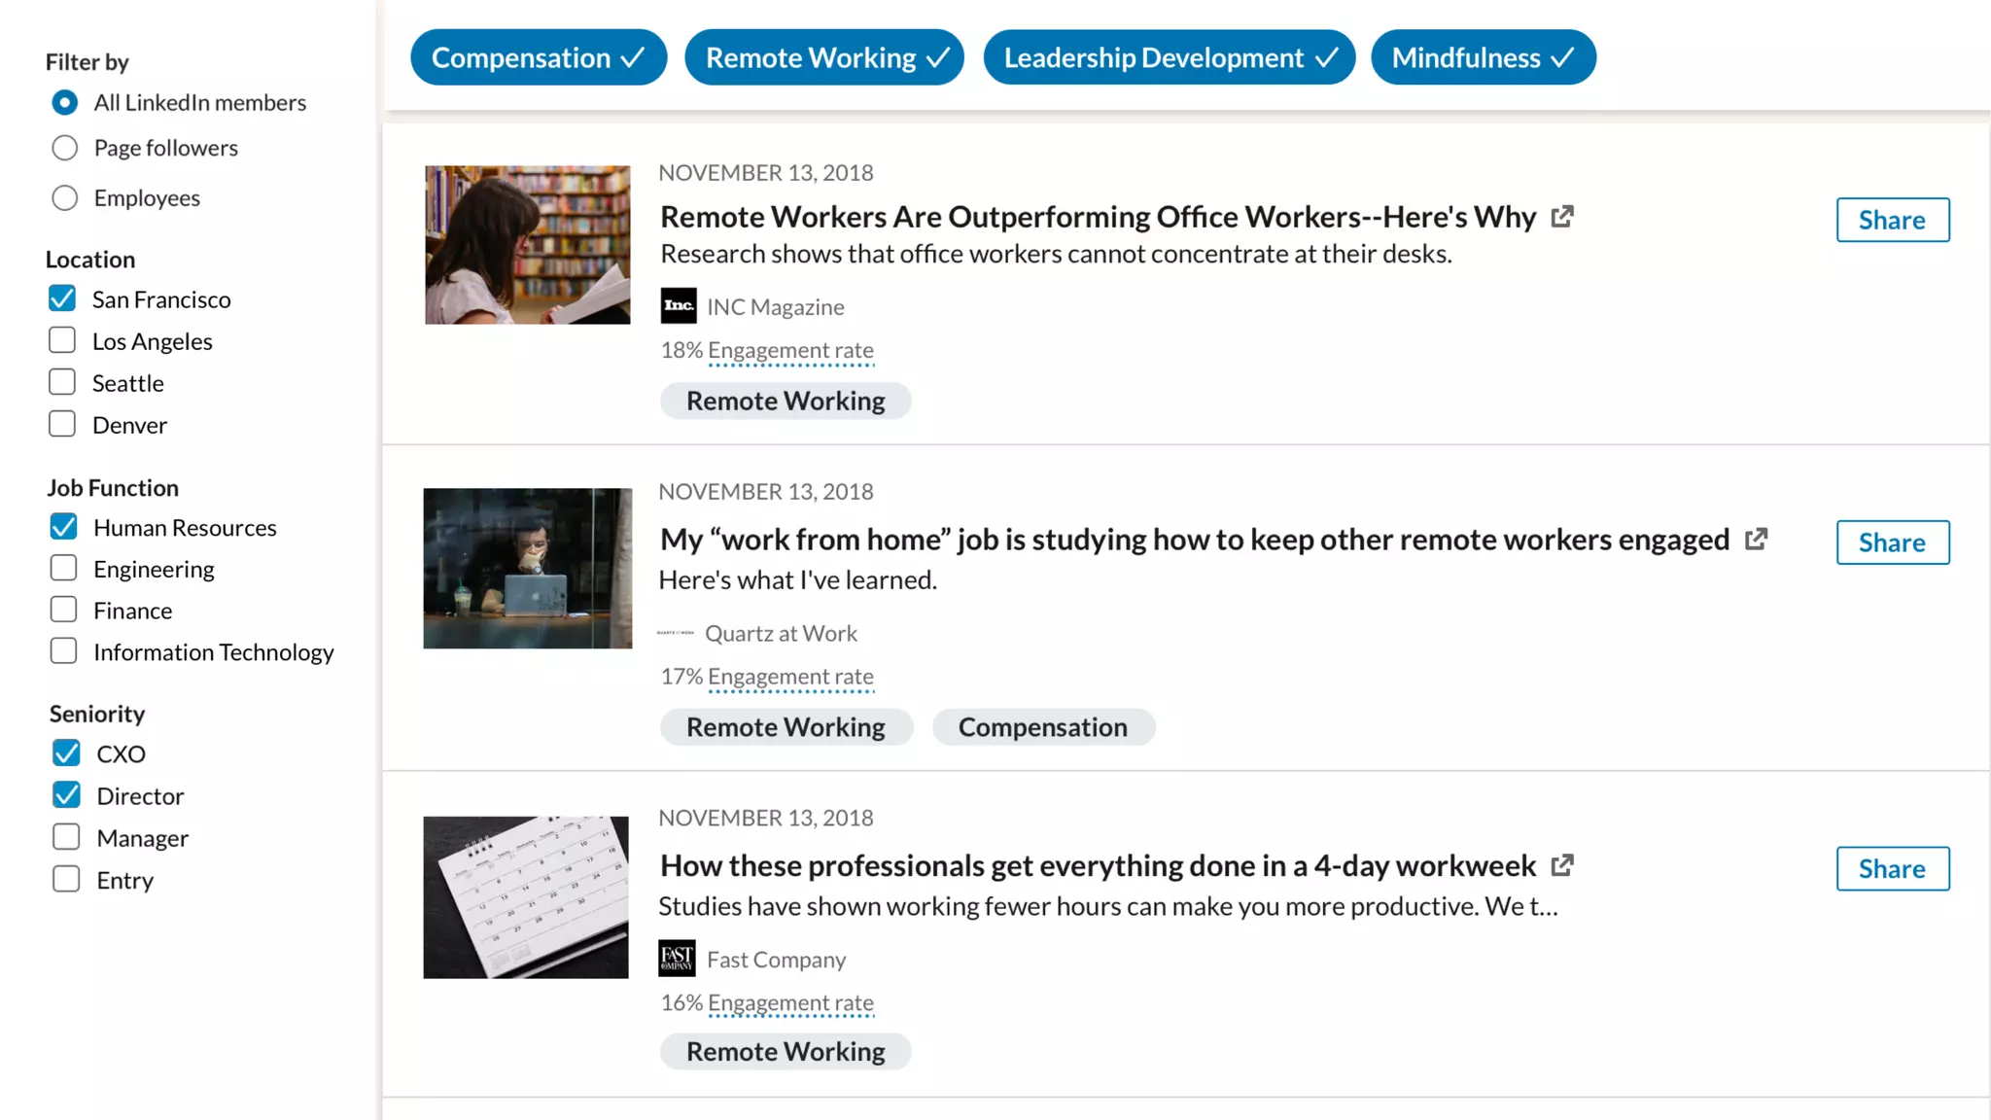Click the Compensation tag under Quartz article
1991x1120 pixels.
1042,727
